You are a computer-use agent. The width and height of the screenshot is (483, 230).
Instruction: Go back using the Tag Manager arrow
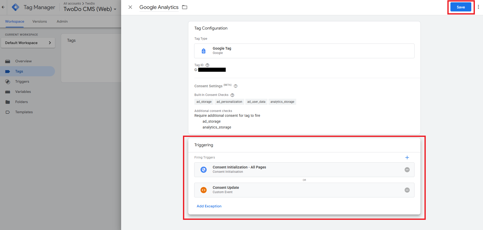tap(3, 7)
